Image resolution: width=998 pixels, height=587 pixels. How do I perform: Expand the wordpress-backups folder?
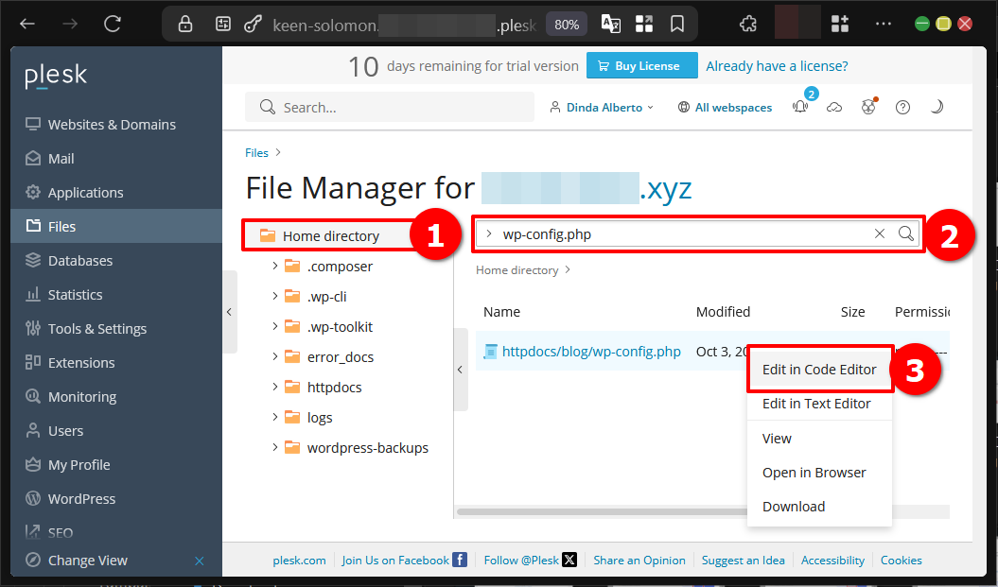274,447
